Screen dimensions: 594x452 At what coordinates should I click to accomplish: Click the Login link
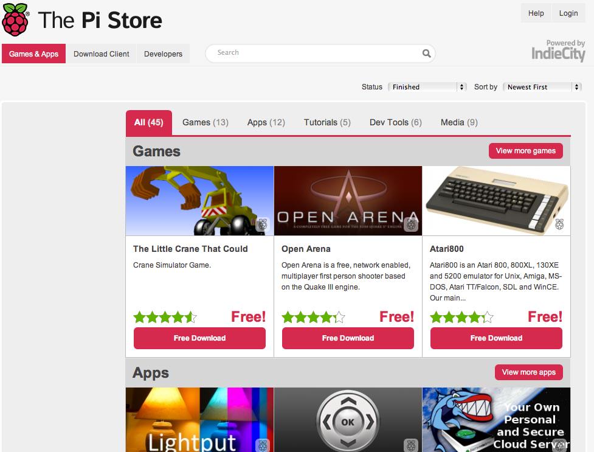click(568, 13)
